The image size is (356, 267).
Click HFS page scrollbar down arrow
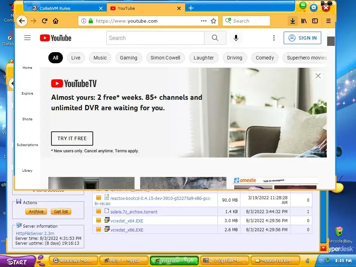click(x=323, y=248)
